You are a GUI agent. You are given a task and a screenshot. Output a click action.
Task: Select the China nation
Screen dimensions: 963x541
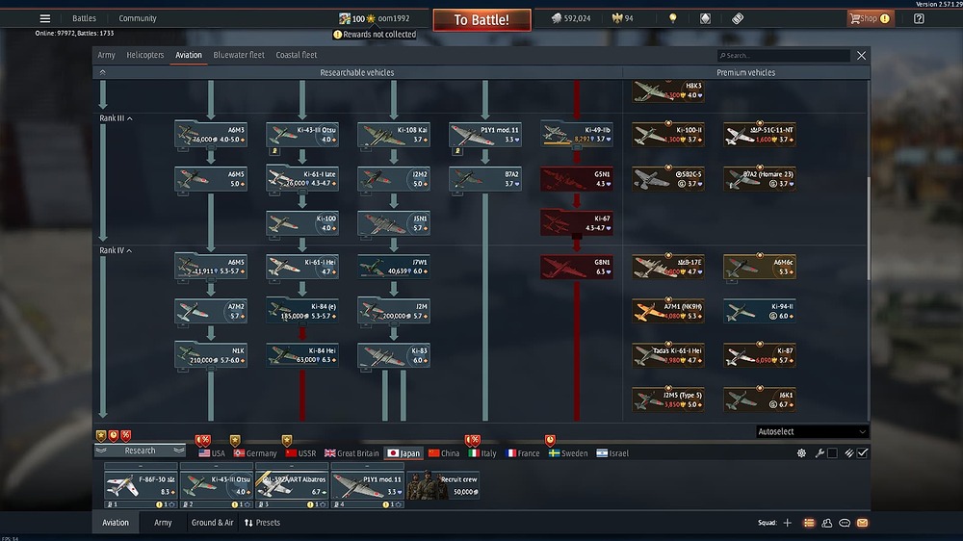444,453
